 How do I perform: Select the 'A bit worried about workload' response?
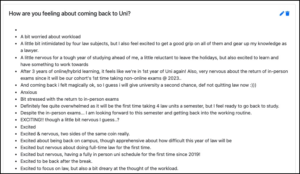pyautogui.click(x=51, y=36)
